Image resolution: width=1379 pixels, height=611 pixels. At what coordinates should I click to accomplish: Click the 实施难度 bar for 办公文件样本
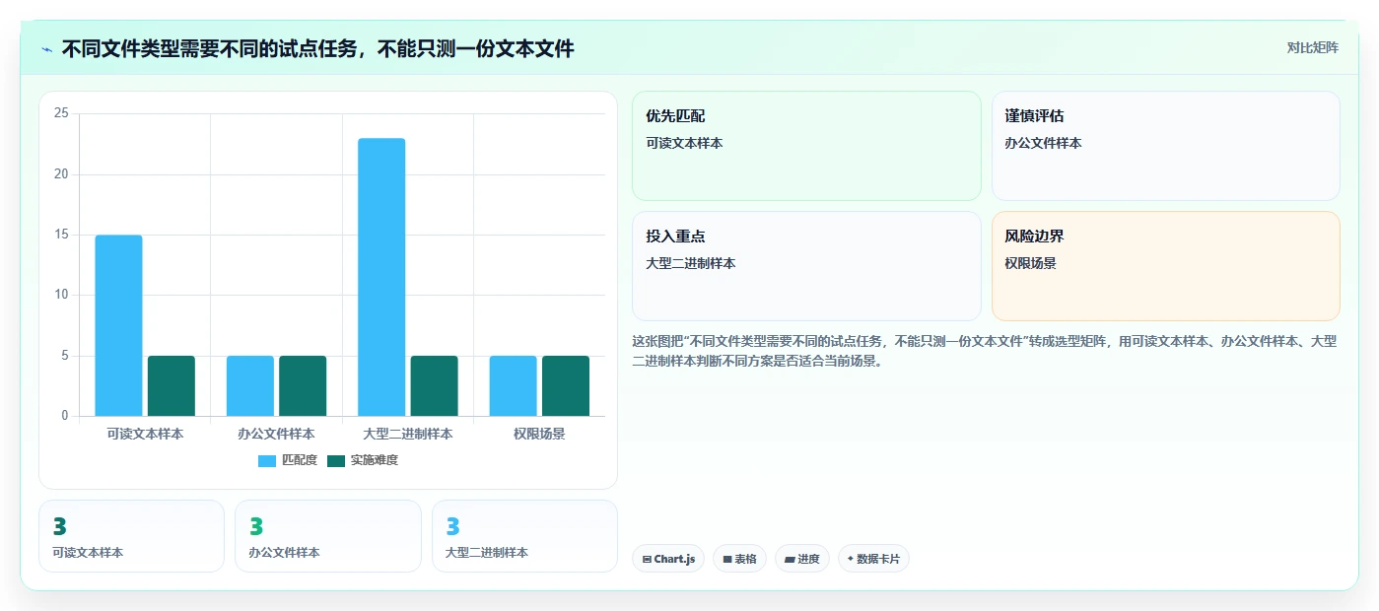coord(303,385)
